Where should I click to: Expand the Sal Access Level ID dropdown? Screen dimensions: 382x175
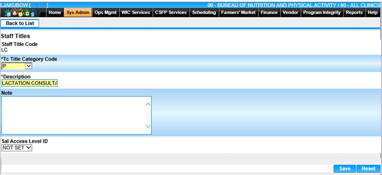tap(17, 147)
